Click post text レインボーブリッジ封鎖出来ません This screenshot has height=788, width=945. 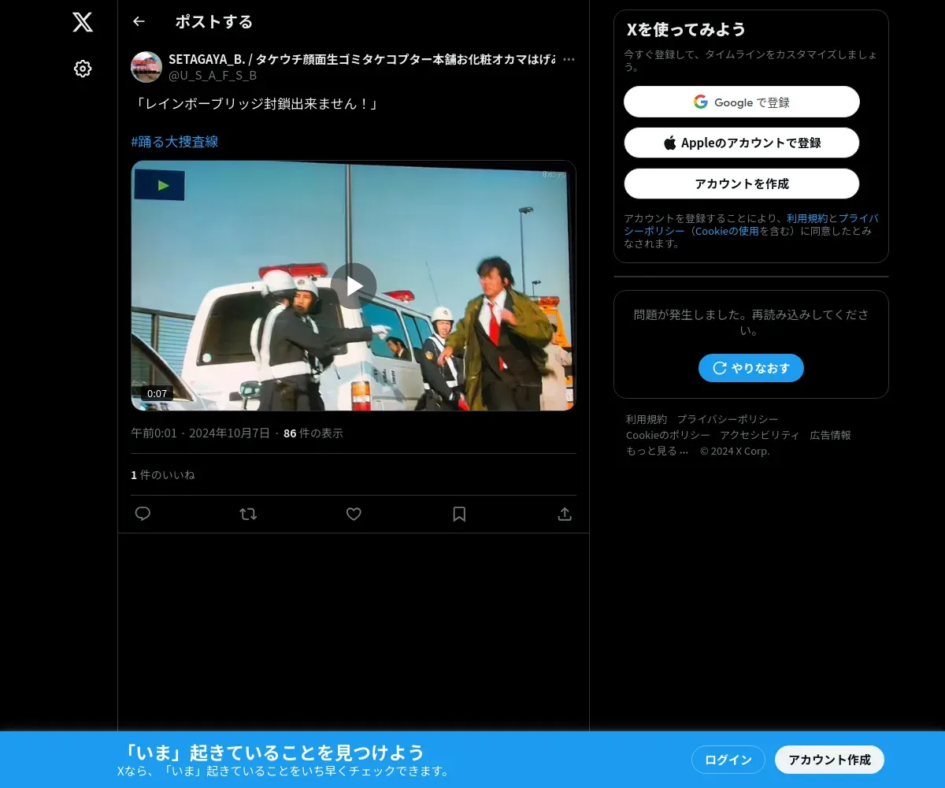coord(257,104)
